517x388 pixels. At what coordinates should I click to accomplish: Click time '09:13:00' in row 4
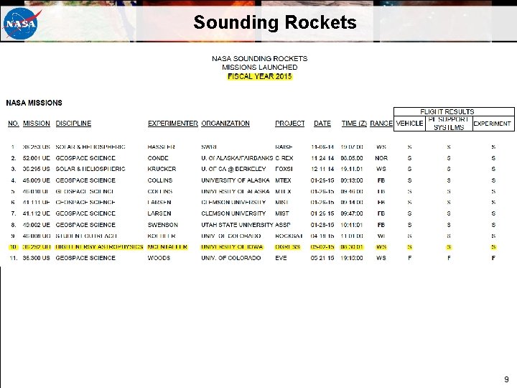pos(352,180)
